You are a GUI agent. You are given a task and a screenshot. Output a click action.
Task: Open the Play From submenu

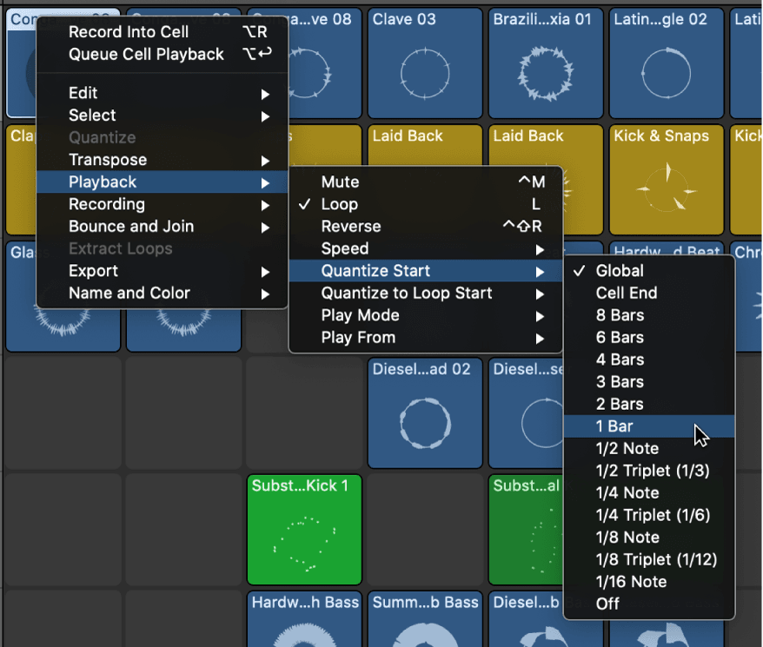426,338
